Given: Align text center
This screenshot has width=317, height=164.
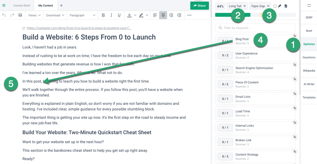Looking at the screenshot, I should point(163,15).
